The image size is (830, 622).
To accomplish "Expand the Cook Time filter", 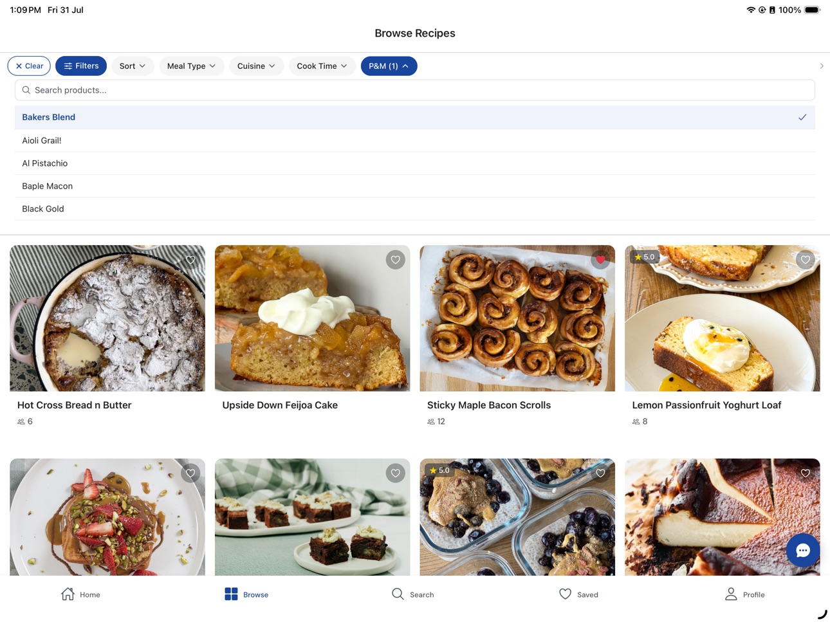I will (322, 66).
